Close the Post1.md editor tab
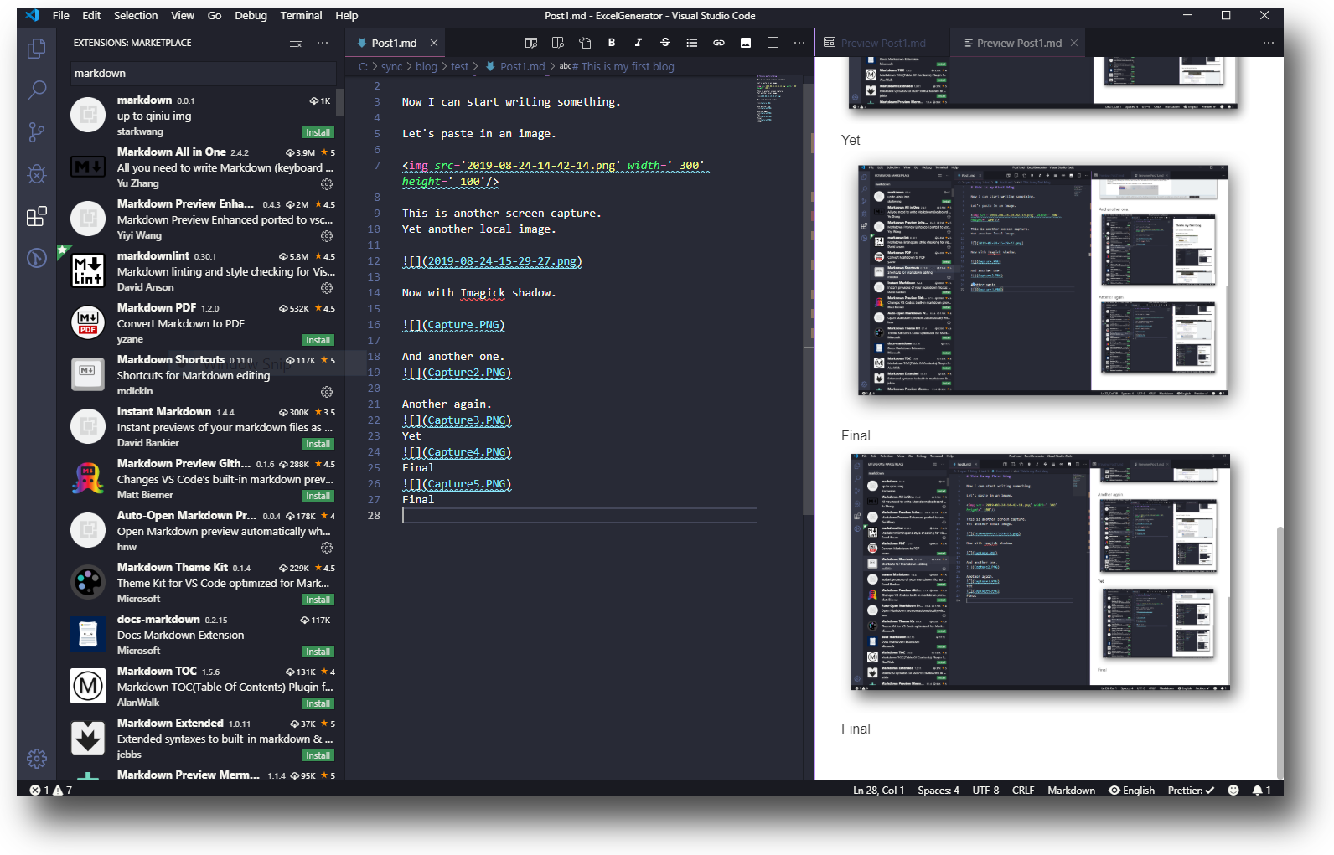The image size is (1334, 855). 434,43
